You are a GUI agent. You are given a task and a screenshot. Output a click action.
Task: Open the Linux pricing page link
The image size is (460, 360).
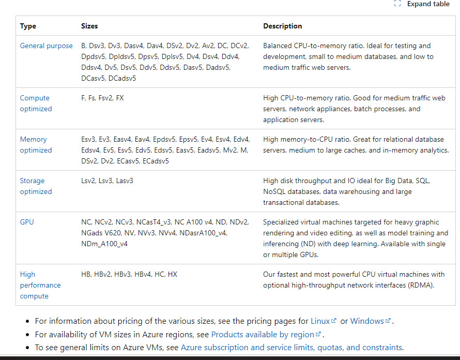320,321
